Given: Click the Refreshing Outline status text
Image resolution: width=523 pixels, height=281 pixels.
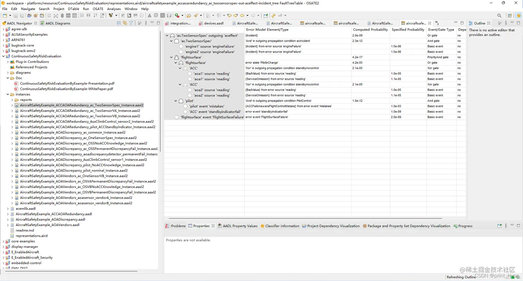Looking at the screenshot, I should coord(461,277).
